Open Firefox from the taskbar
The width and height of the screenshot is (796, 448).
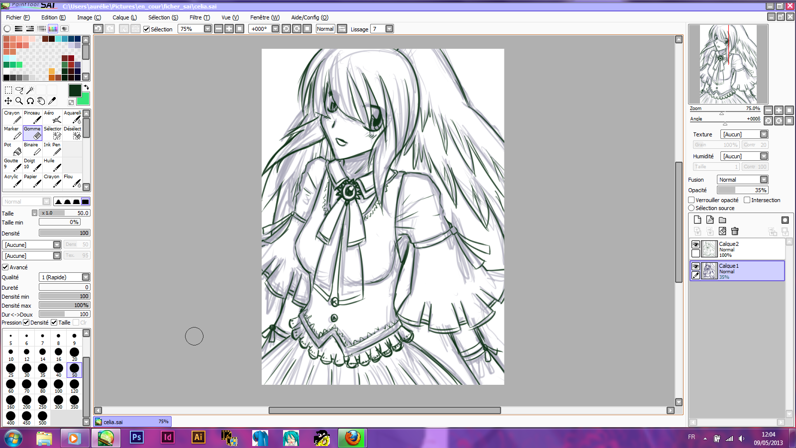point(353,438)
